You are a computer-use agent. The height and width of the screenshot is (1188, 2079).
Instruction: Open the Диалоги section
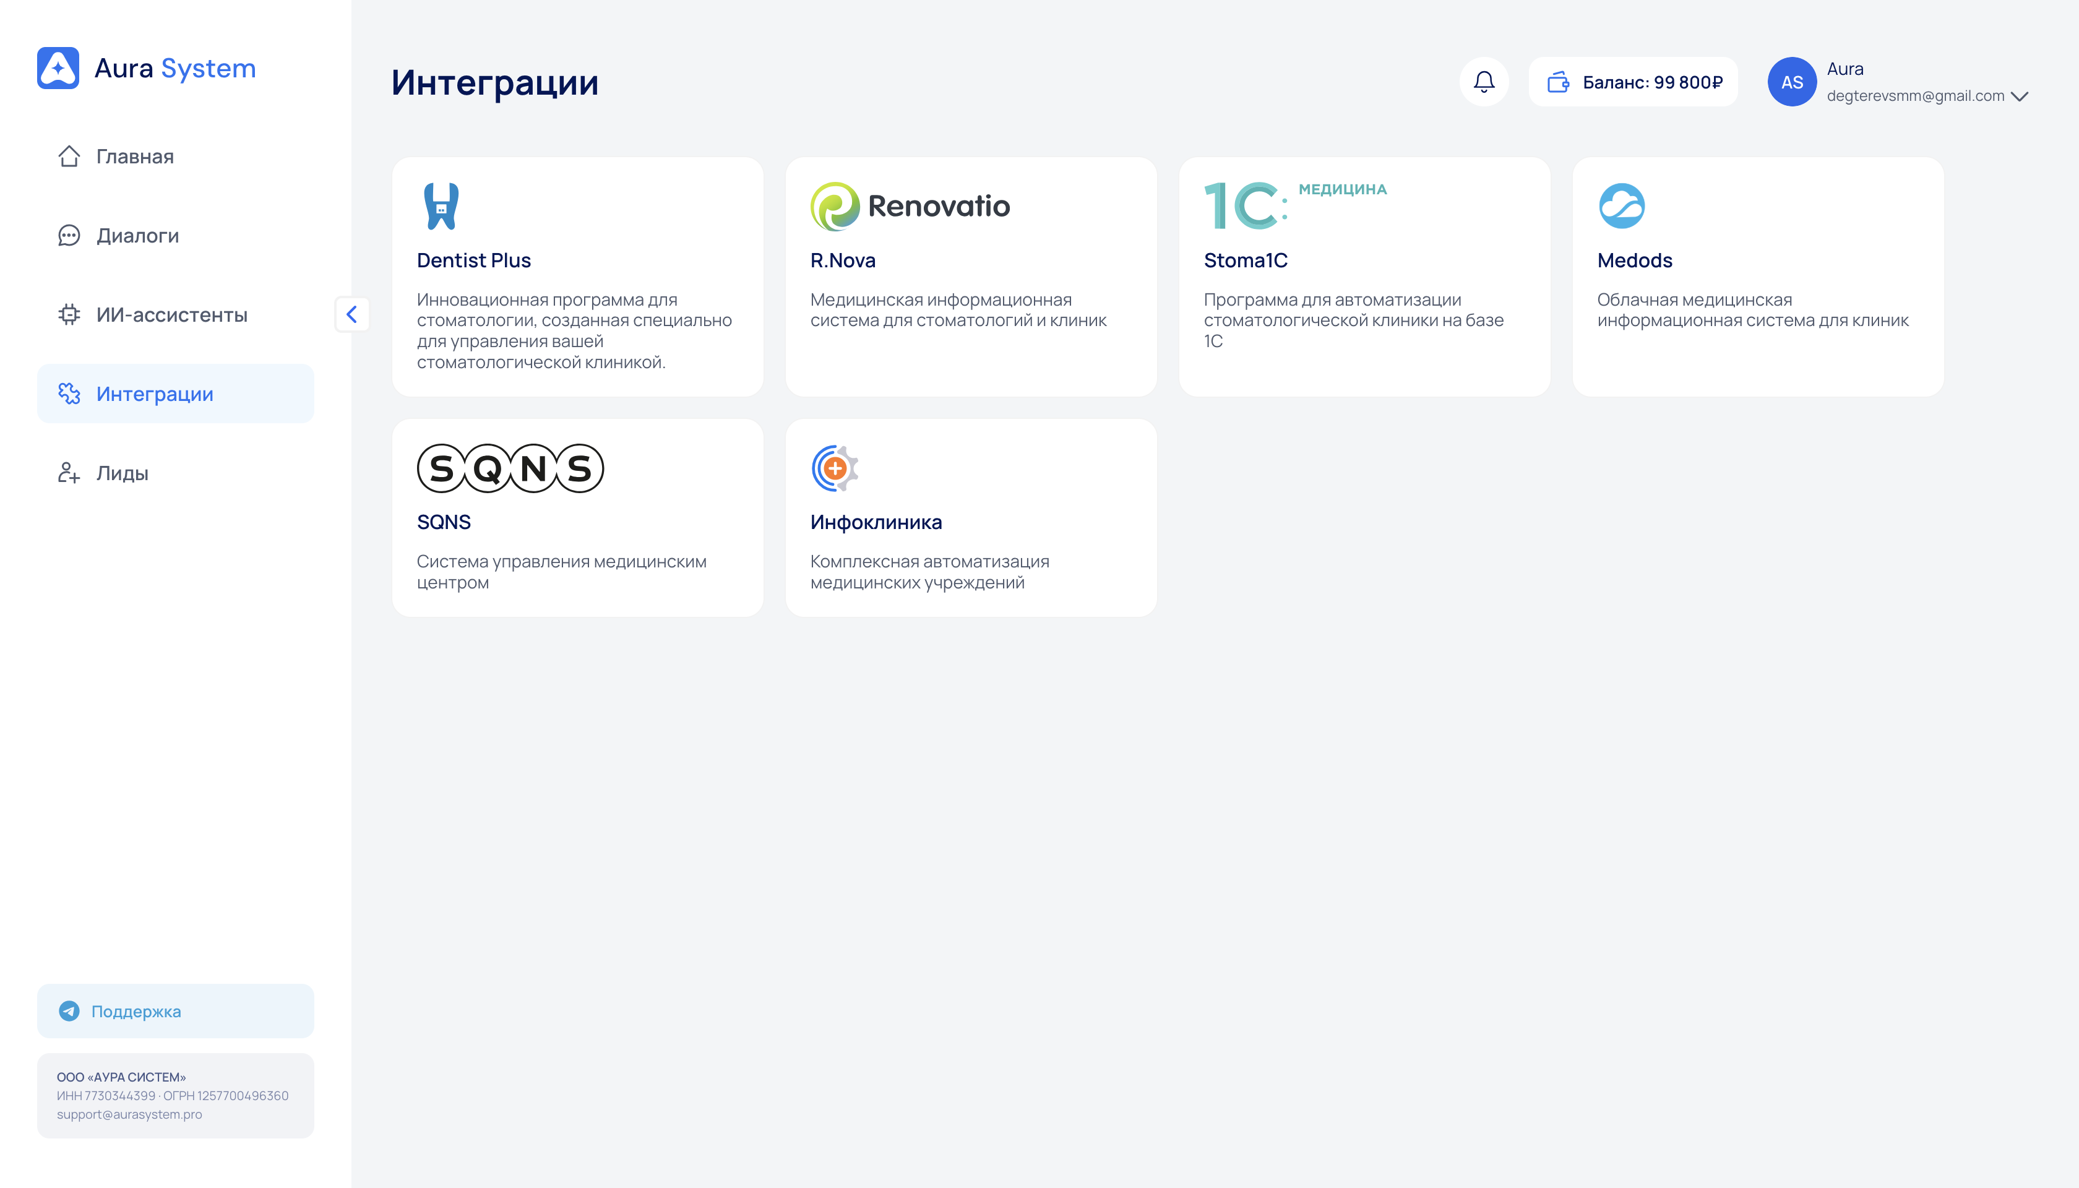click(x=137, y=236)
